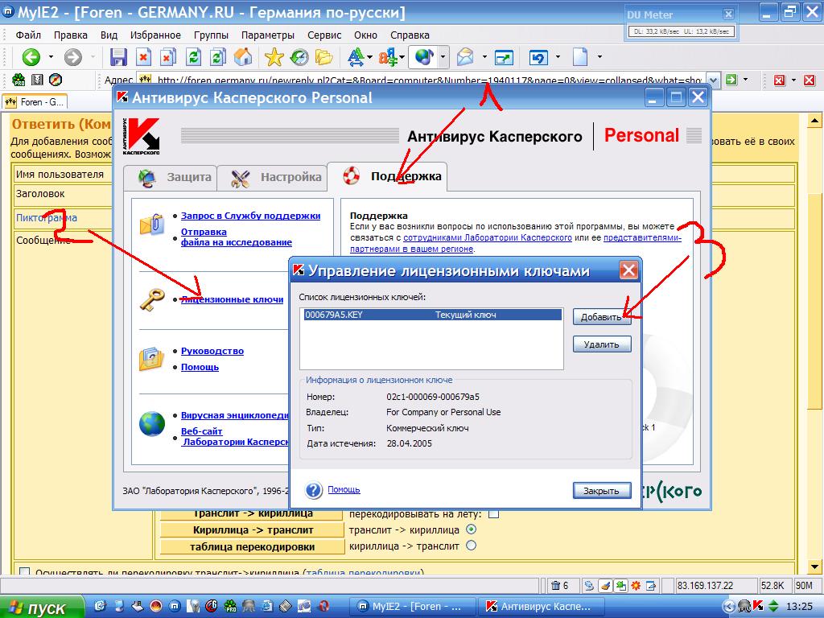
Task: Click the IP address 83.169.137.22 in status bar
Action: tap(705, 586)
